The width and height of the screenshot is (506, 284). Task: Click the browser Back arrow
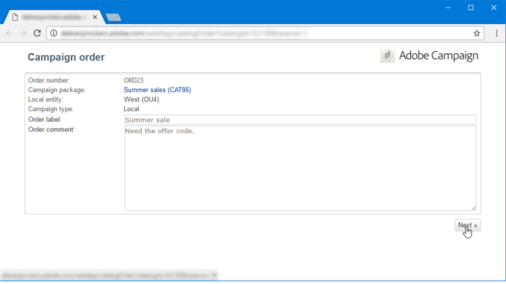9,33
